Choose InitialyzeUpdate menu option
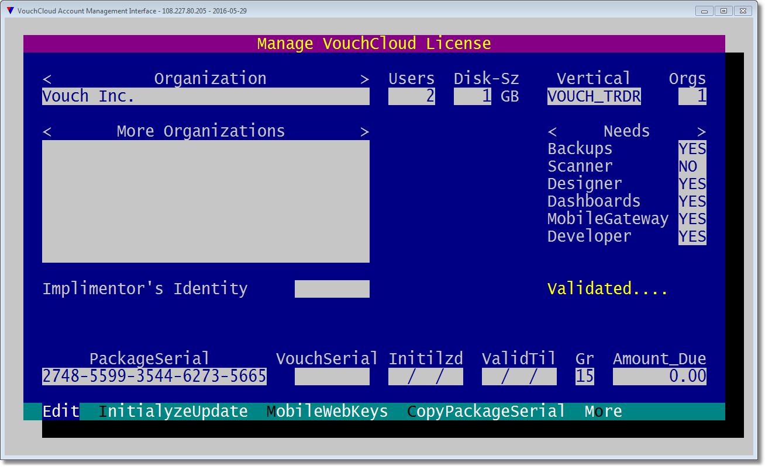 (x=173, y=412)
